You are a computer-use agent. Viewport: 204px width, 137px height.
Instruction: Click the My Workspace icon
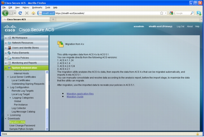(x=9, y=38)
